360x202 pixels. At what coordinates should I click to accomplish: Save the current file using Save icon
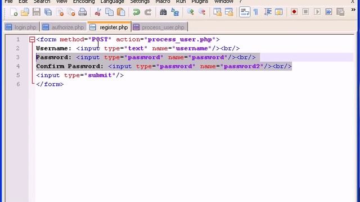point(36,12)
